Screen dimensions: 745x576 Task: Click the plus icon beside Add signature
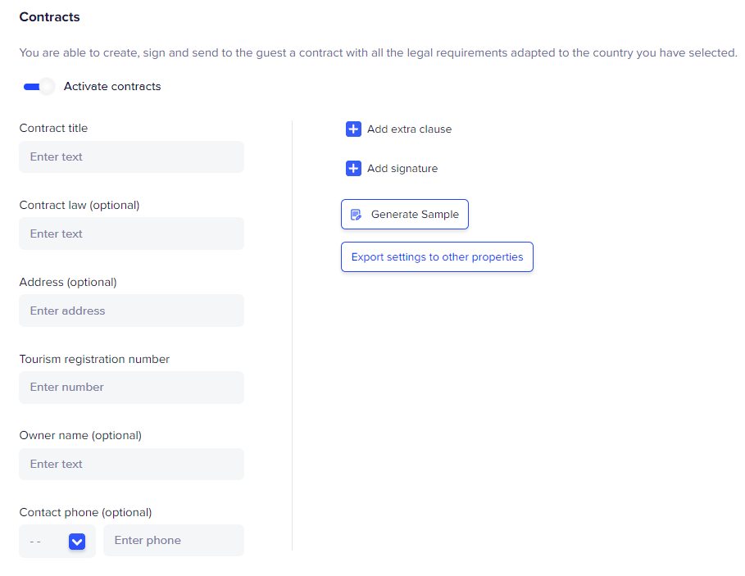(x=353, y=169)
